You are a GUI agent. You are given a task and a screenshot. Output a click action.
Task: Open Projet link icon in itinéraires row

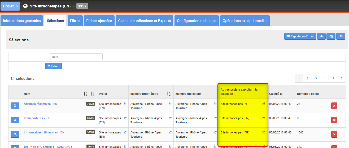[125, 132]
